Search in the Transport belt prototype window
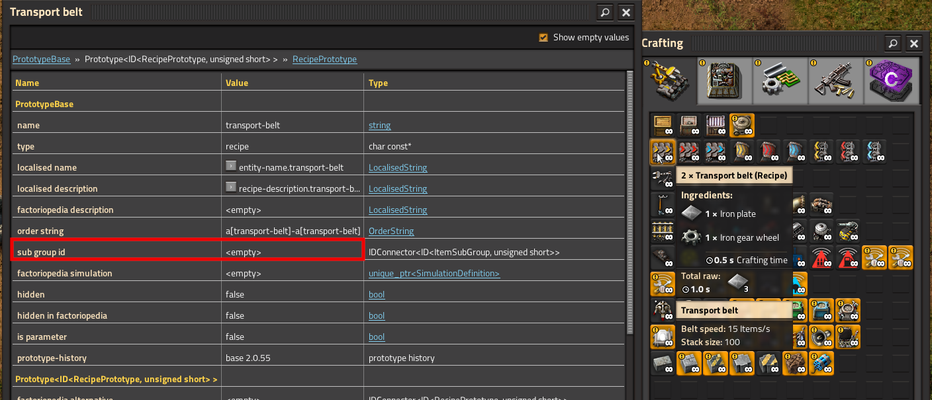 [x=604, y=12]
